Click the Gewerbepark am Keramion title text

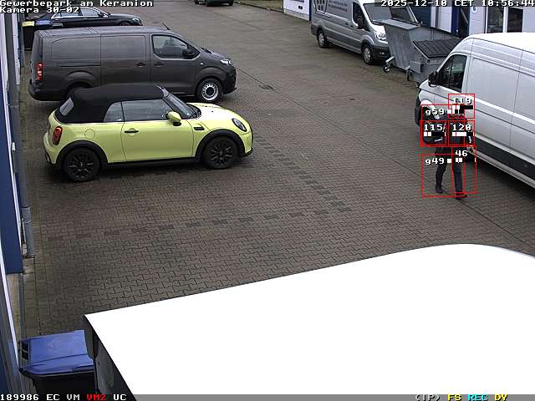click(x=76, y=3)
